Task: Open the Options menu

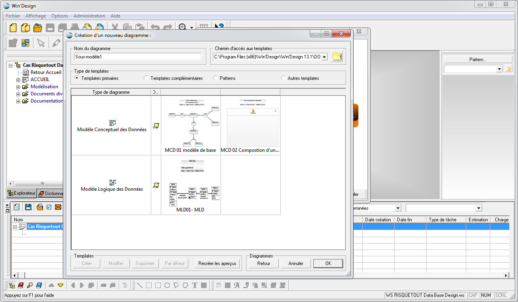Action: (60, 16)
